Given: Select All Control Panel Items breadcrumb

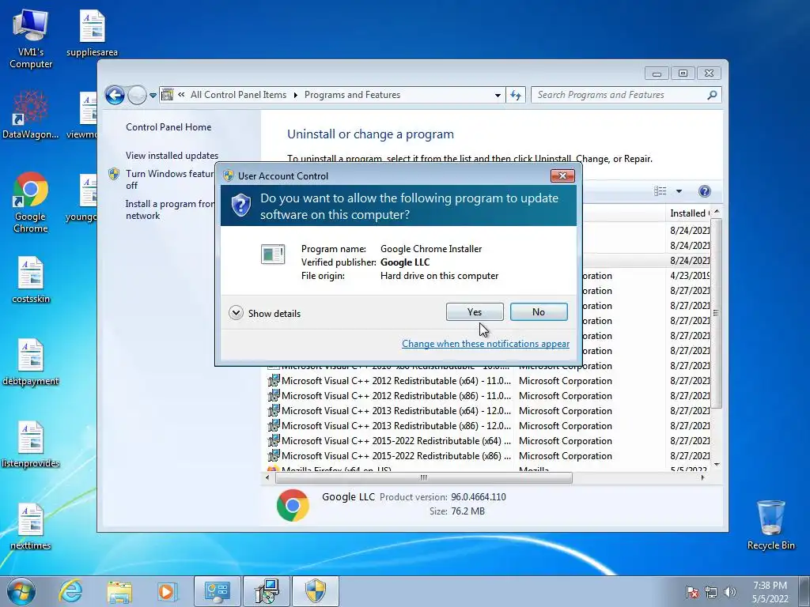Looking at the screenshot, I should point(238,95).
